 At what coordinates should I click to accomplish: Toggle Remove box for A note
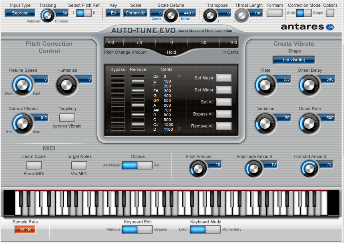click(x=138, y=105)
